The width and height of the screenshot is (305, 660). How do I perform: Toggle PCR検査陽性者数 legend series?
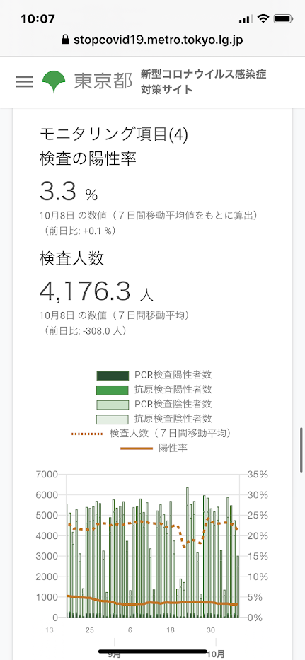[154, 375]
